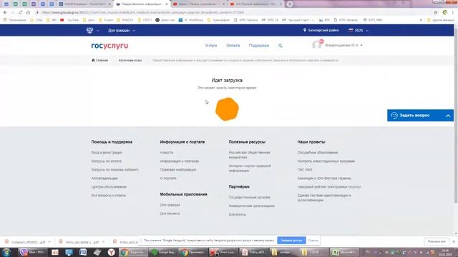Click the Категории услуг breadcrumb
Image resolution: width=458 pixels, height=257 pixels.
pyautogui.click(x=130, y=60)
